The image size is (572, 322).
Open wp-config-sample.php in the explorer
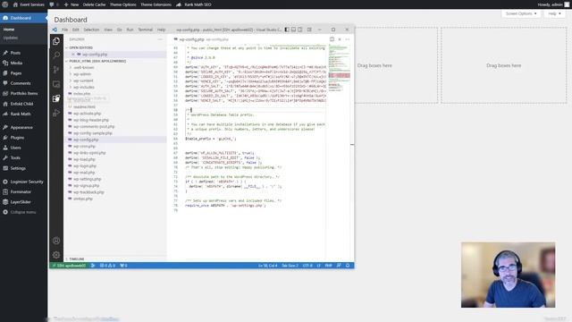(x=93, y=133)
